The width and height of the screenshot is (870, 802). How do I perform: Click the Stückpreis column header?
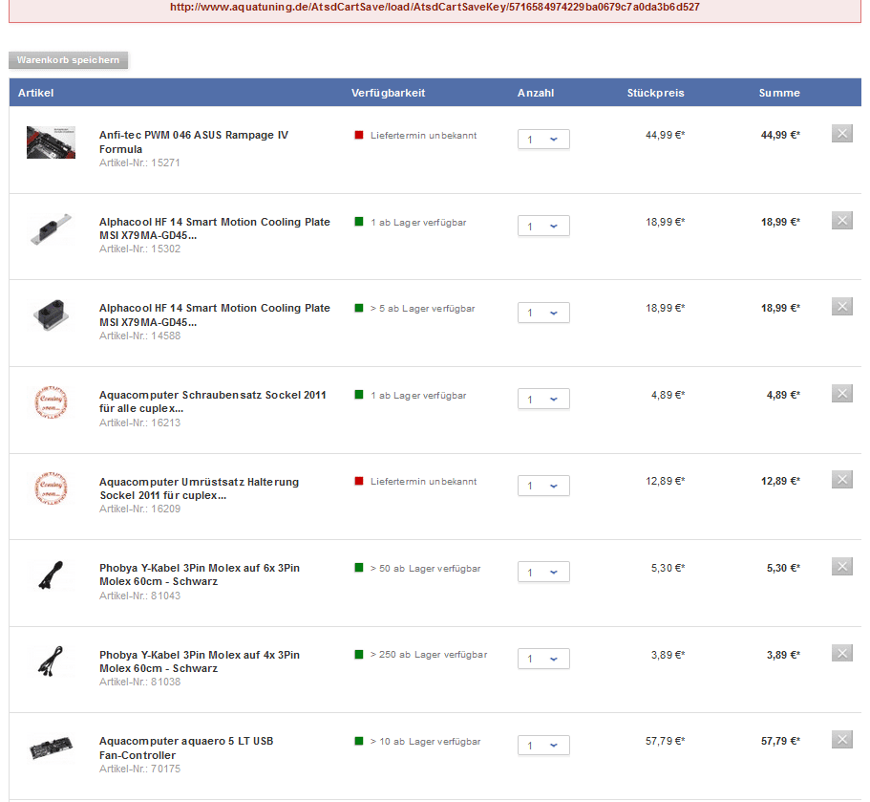(x=655, y=93)
